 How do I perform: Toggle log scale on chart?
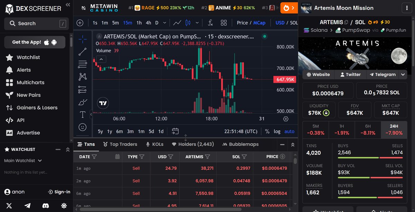[277, 131]
